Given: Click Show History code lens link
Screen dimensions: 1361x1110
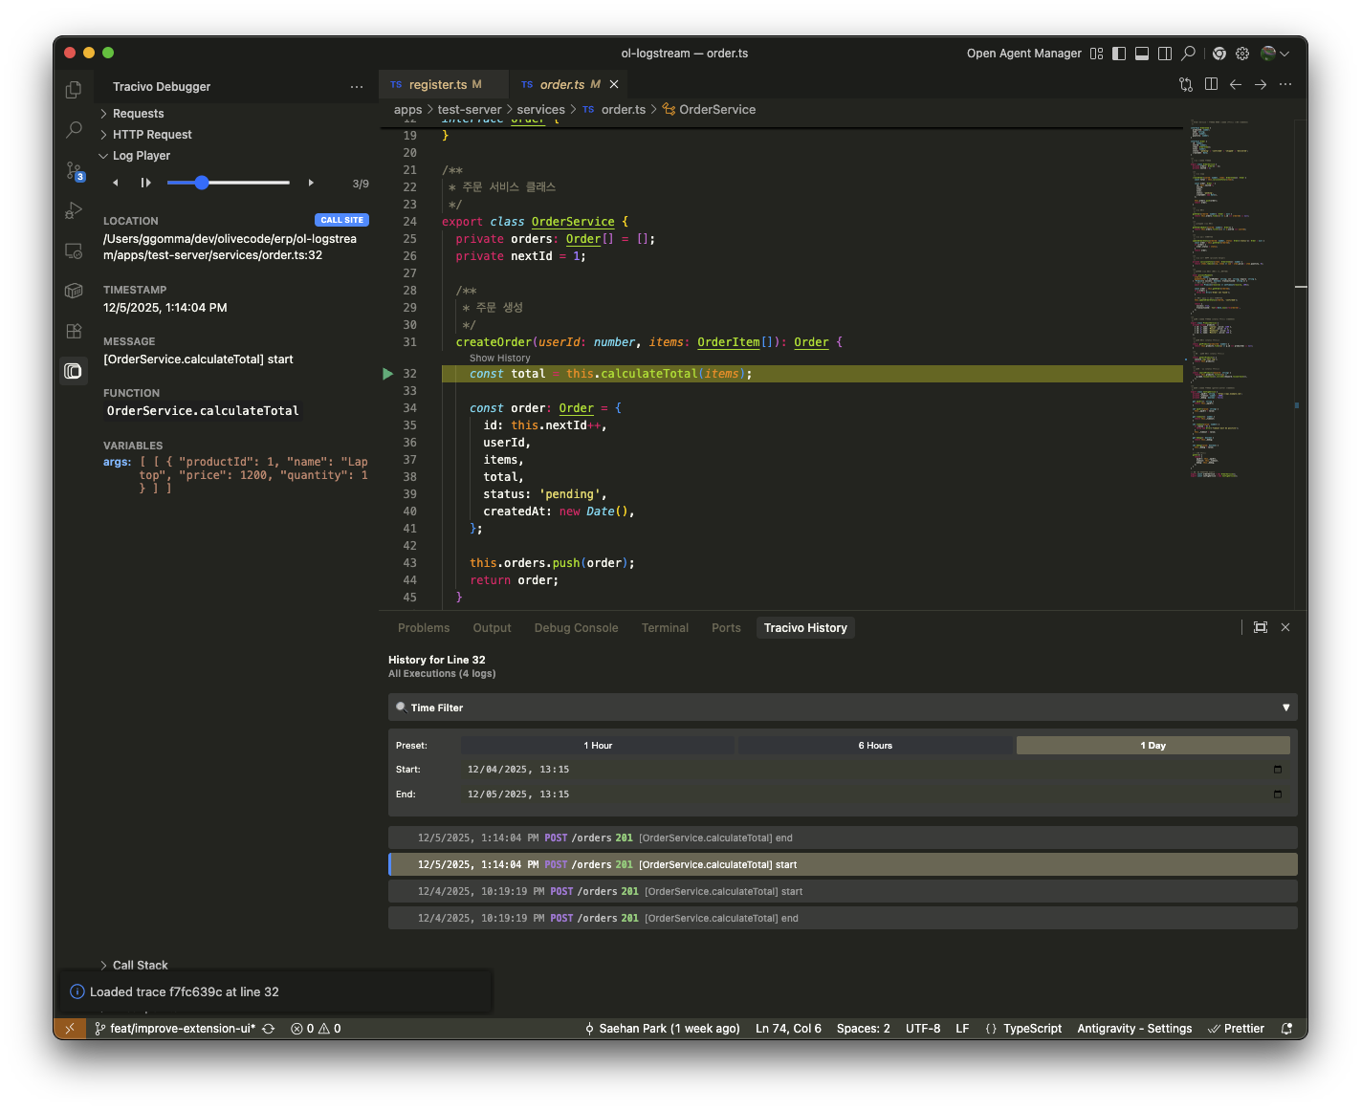Looking at the screenshot, I should pyautogui.click(x=499, y=359).
